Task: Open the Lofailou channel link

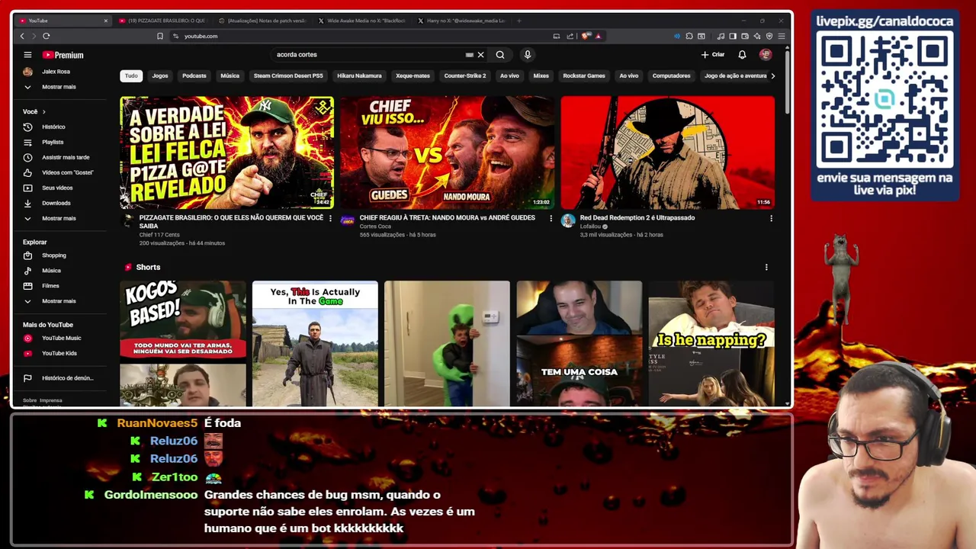Action: click(x=591, y=226)
